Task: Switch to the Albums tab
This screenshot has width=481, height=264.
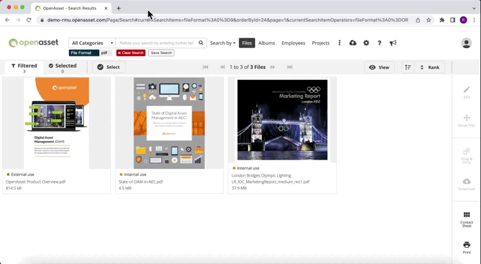Action: [x=267, y=43]
